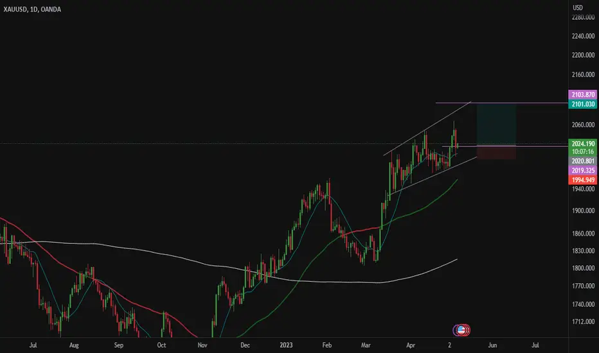Click the 10:07:16 bar countdown timer
599x353 pixels.
click(x=582, y=151)
